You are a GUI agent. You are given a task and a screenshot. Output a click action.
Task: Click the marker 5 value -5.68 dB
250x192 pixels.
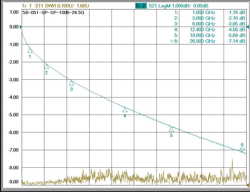[x=236, y=35]
